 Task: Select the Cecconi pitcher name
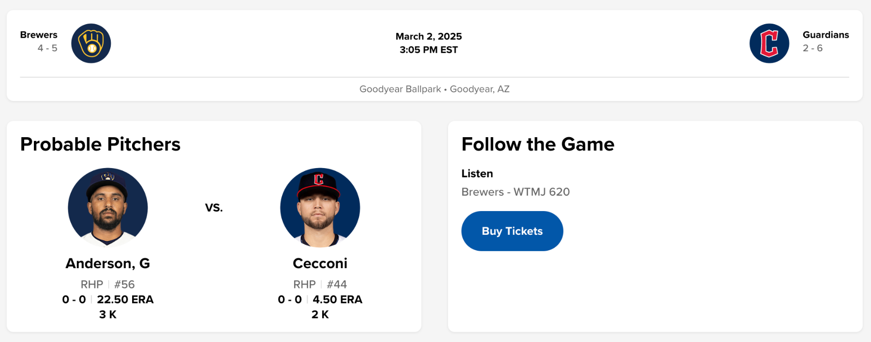pyautogui.click(x=320, y=263)
